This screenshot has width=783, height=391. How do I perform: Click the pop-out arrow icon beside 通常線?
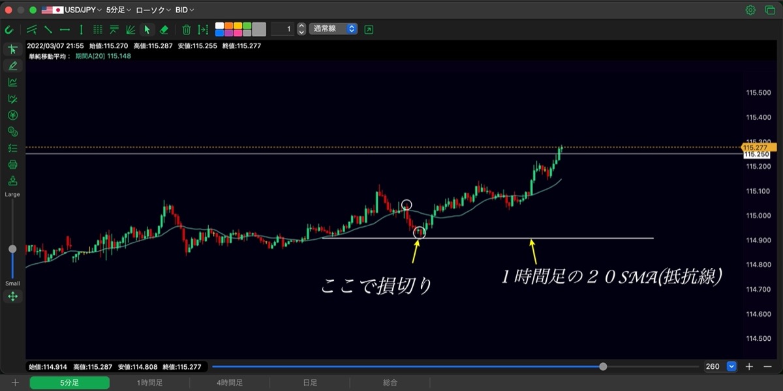369,29
